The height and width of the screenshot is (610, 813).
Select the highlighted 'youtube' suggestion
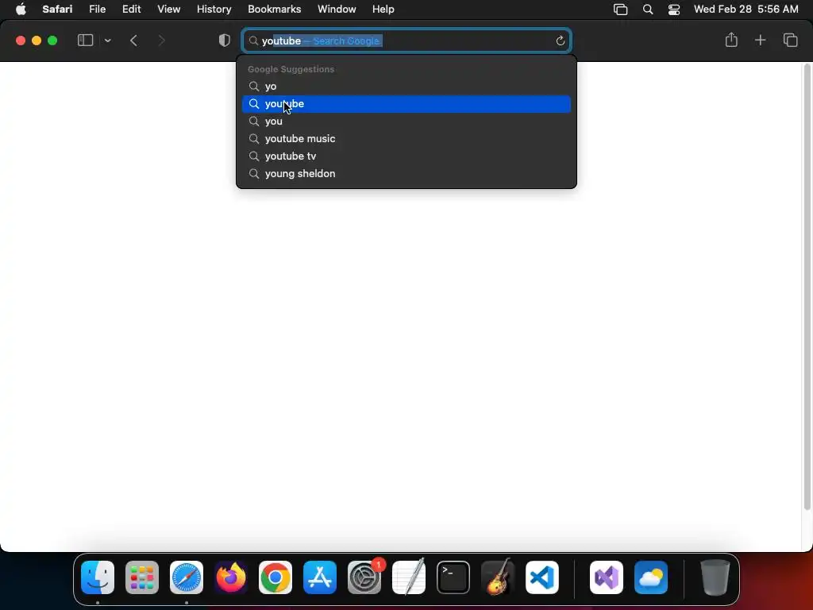[406, 104]
